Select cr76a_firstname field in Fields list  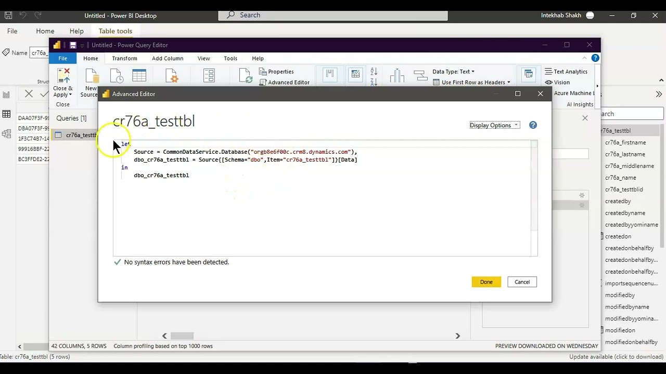coord(625,142)
